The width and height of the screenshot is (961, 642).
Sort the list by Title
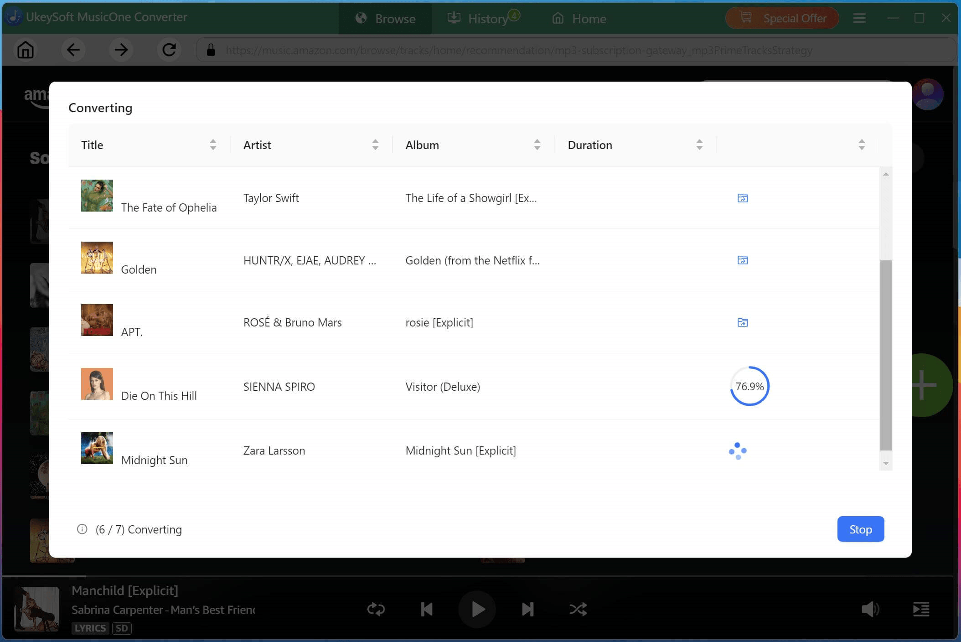(213, 145)
